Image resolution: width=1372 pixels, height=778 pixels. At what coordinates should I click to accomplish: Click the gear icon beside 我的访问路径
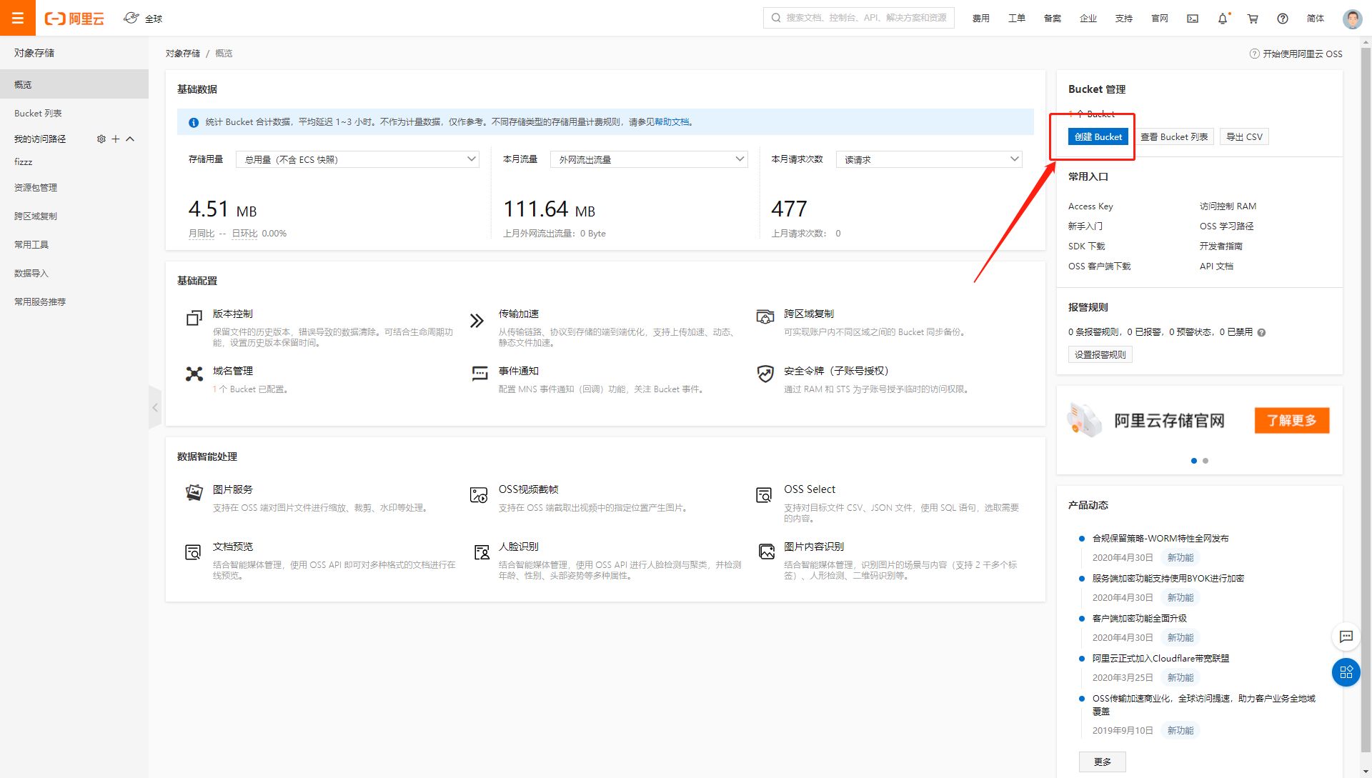[x=101, y=139]
